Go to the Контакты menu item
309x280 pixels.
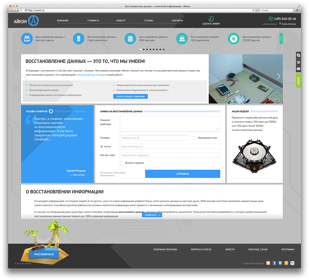[177, 20]
